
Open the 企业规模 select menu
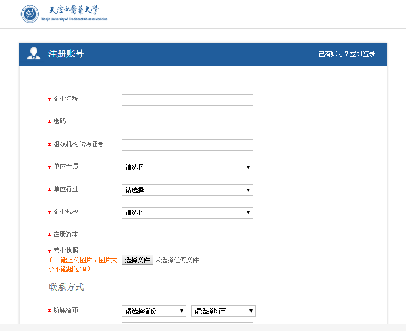tap(187, 213)
